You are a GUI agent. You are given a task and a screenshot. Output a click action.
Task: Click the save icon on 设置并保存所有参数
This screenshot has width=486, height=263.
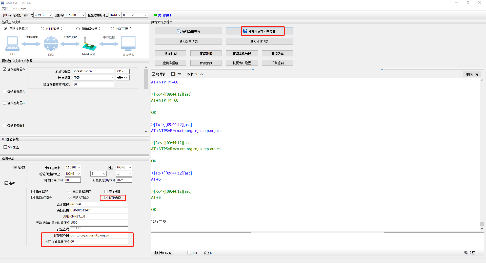tap(245, 31)
